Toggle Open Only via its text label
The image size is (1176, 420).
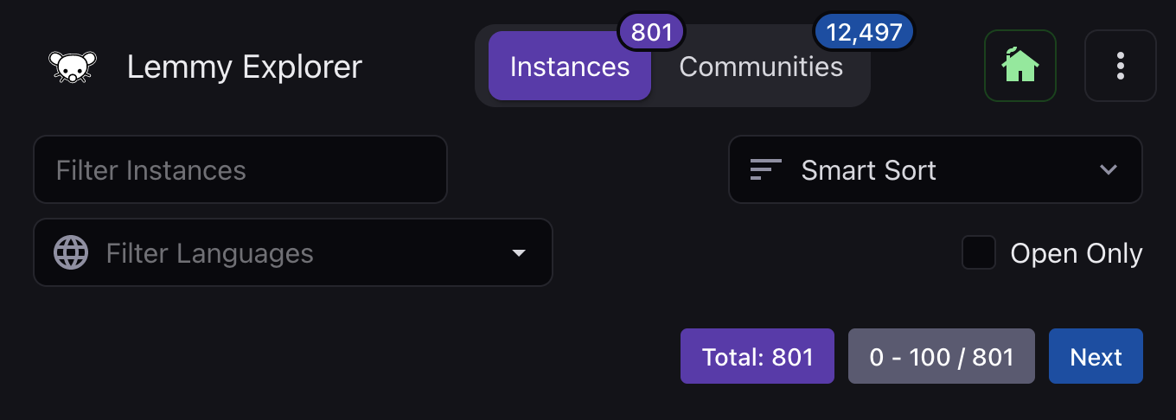pyautogui.click(x=1077, y=254)
